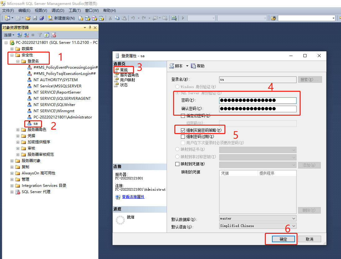Screen dimensions: 341x259
Task: Open 连接 dropdown in Object Explorer
Action: (x=9, y=35)
